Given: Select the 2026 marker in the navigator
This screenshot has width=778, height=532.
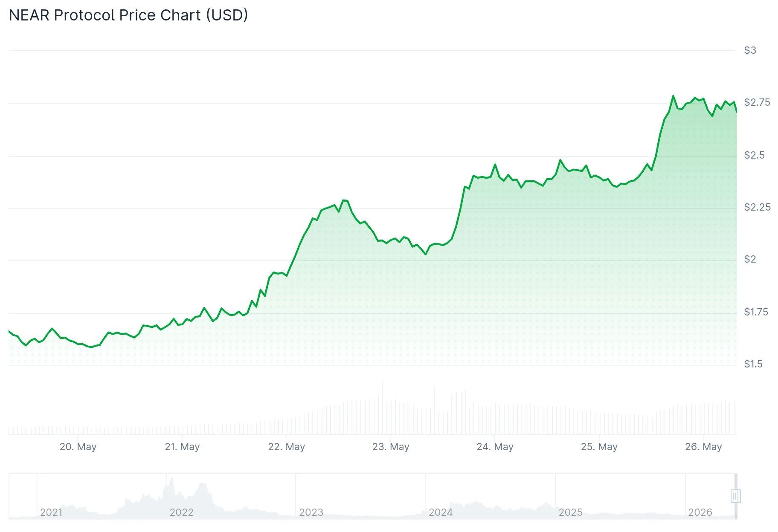Looking at the screenshot, I should pos(700,512).
